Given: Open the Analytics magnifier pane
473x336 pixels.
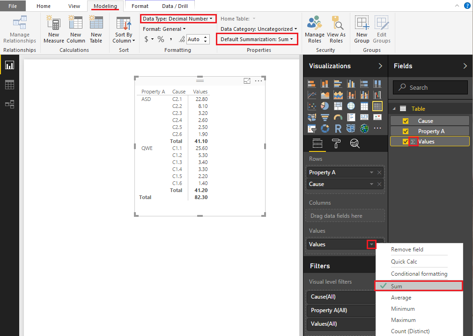Looking at the screenshot, I should (x=355, y=143).
